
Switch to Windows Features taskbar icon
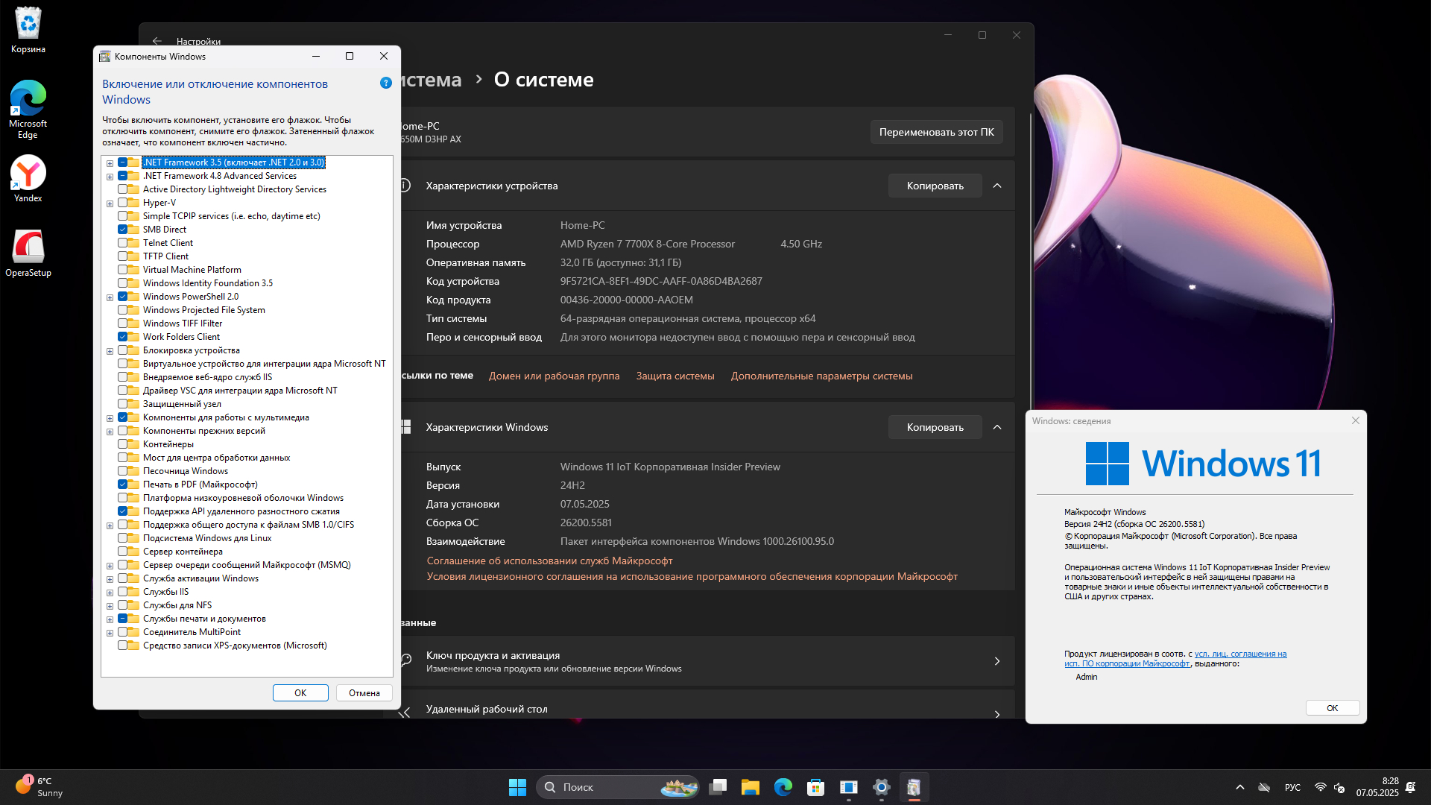[914, 787]
